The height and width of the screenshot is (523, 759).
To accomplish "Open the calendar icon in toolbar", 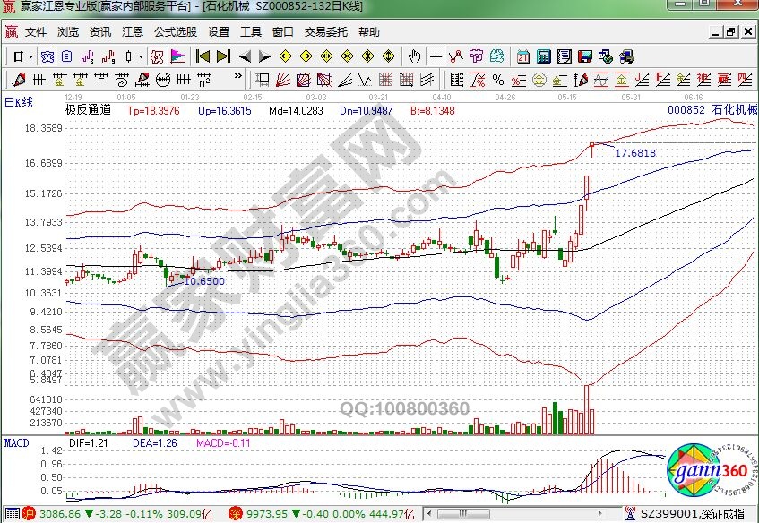I will click(x=523, y=56).
